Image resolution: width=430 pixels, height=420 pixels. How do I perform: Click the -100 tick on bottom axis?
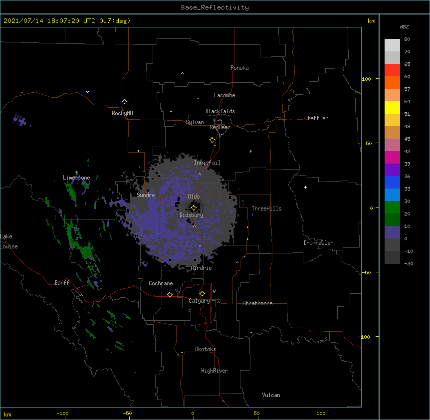click(x=62, y=413)
